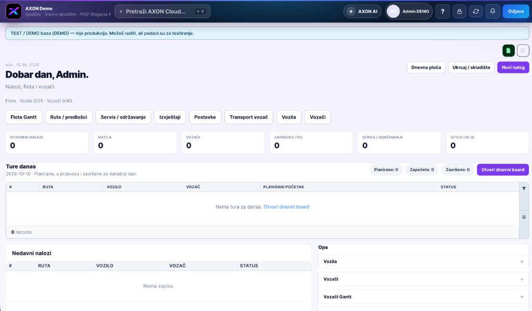Open the notifications bell icon

[x=493, y=11]
